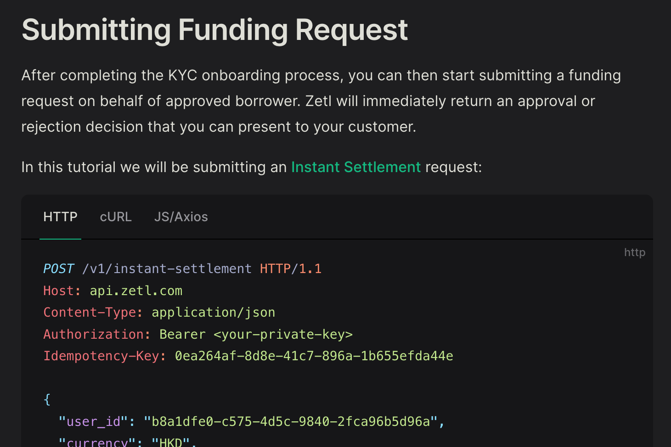Screen dimensions: 671x447
Task: Select the JS/Axios code tab
Action: point(181,217)
